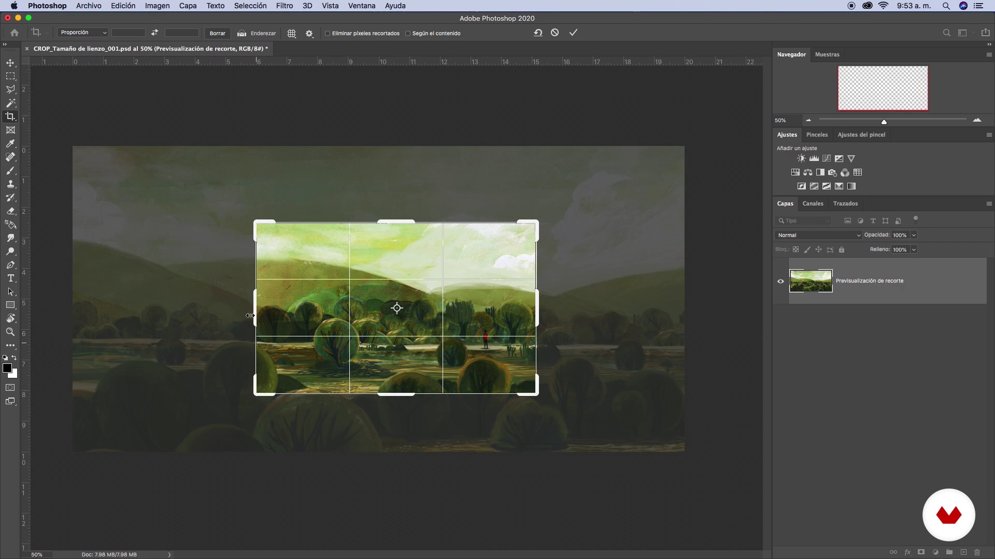The height and width of the screenshot is (559, 995).
Task: Select the Healing Brush tool
Action: coord(10,157)
